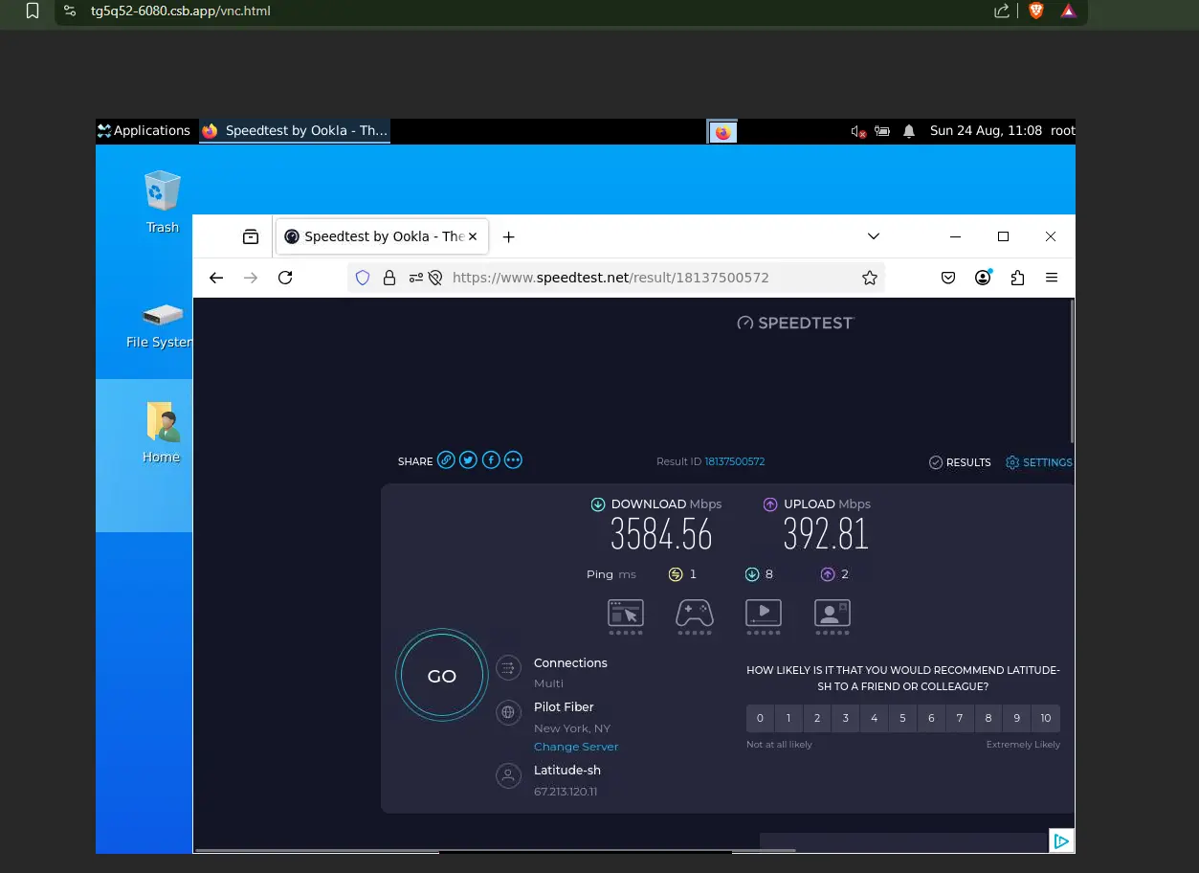
Task: Open SETTINGS link
Action: (1039, 462)
